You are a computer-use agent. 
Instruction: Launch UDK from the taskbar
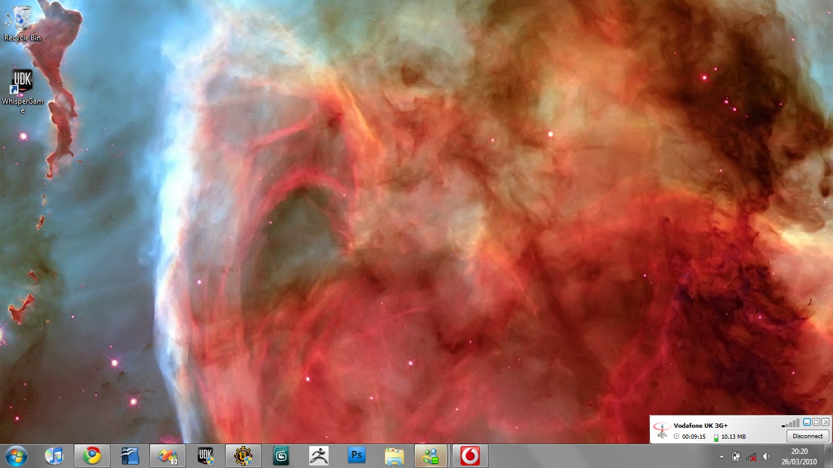(206, 456)
